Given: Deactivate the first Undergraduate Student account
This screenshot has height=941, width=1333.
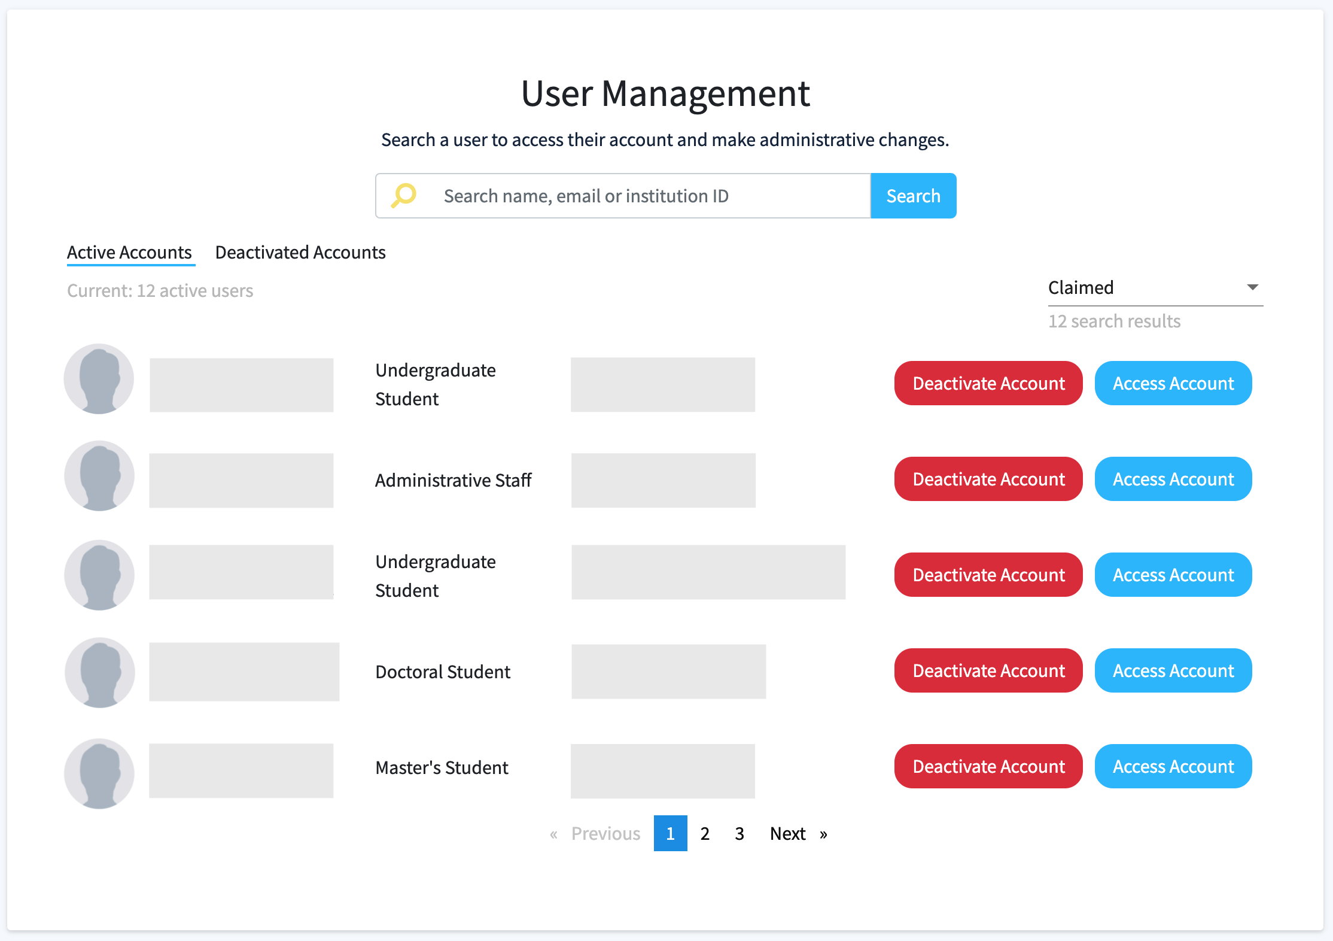Looking at the screenshot, I should pyautogui.click(x=988, y=383).
